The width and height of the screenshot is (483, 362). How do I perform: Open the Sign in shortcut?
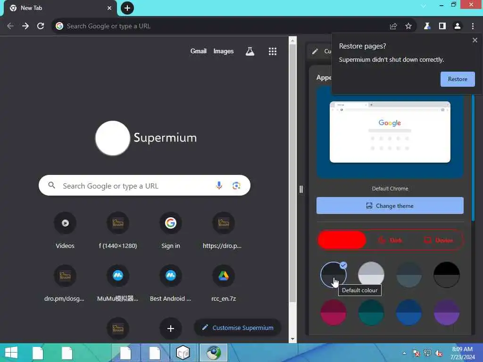[x=171, y=230]
